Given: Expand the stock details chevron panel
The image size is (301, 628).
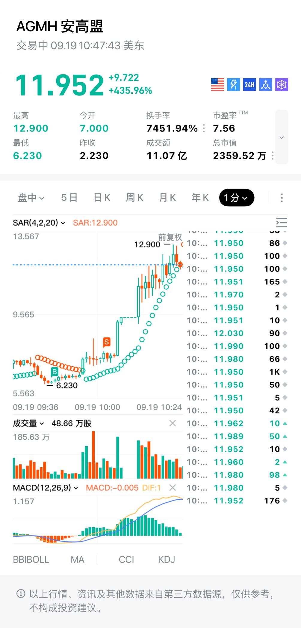Looking at the screenshot, I should point(282,137).
